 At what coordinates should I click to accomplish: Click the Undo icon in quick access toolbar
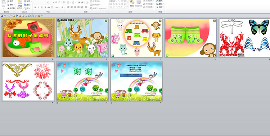[5, 16]
